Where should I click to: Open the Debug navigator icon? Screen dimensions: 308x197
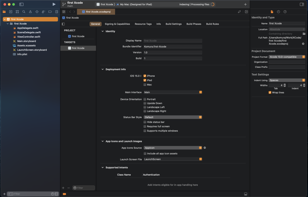(x=43, y=12)
